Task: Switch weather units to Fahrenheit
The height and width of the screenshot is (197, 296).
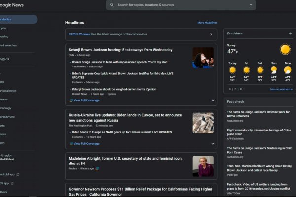Action: point(235,89)
